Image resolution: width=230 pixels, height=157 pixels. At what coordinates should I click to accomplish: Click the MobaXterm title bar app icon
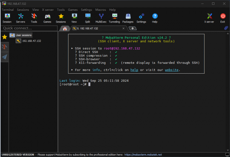(x=4, y=3)
